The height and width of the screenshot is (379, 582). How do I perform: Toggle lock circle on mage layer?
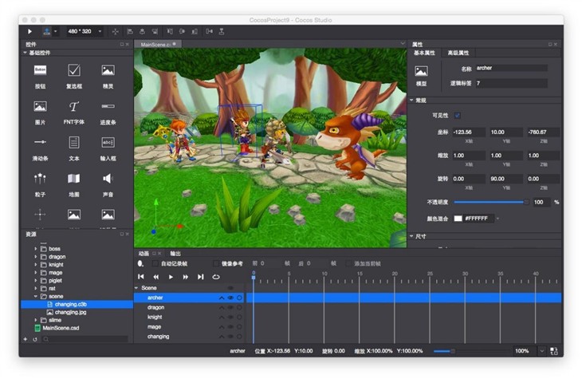tap(239, 326)
